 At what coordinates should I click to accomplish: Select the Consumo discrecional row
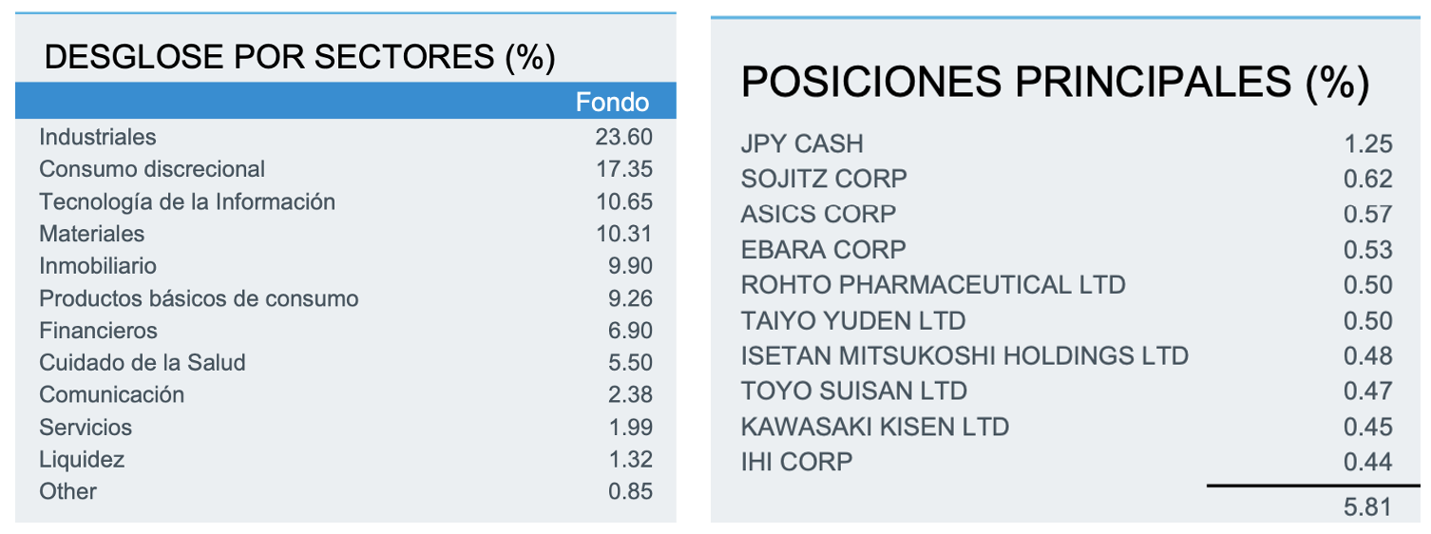click(x=152, y=169)
